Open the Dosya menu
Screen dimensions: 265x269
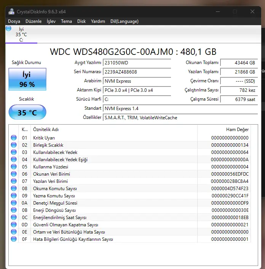[14, 21]
